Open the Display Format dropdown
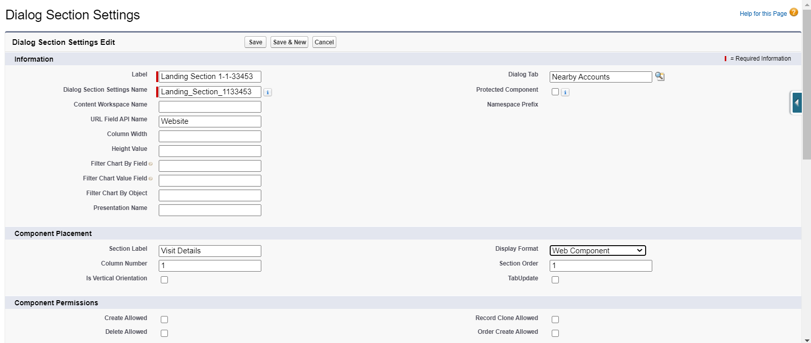 coord(597,251)
